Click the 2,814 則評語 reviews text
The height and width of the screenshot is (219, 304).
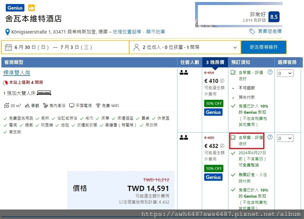[254, 20]
